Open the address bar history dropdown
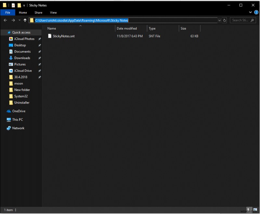The height and width of the screenshot is (214, 260). coord(220,20)
